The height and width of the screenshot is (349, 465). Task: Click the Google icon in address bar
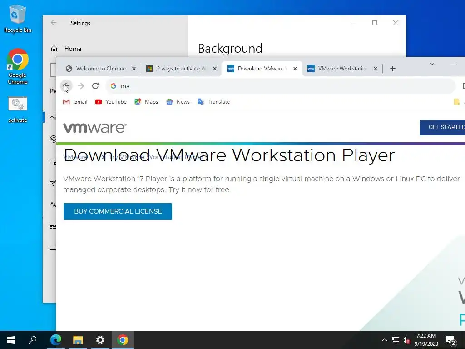pos(113,86)
